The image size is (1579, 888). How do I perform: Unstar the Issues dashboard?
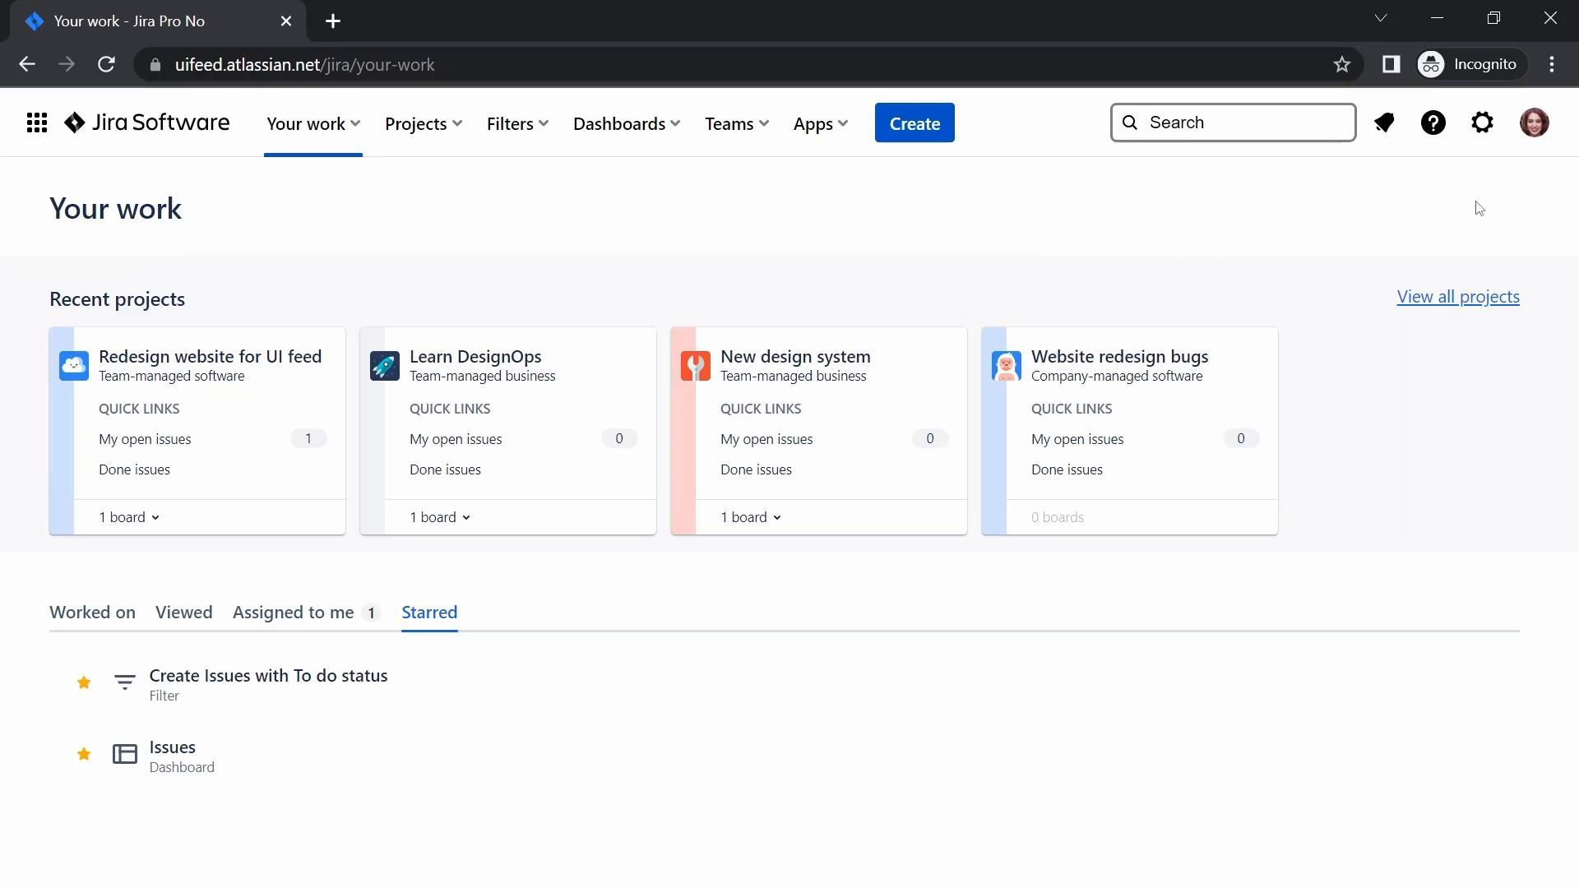coord(84,754)
